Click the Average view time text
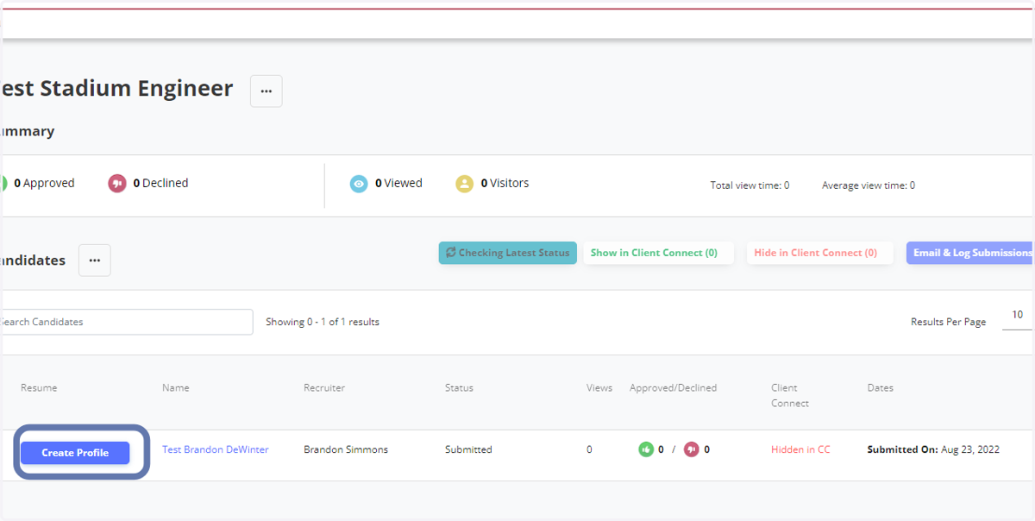Image resolution: width=1035 pixels, height=521 pixels. pos(869,185)
